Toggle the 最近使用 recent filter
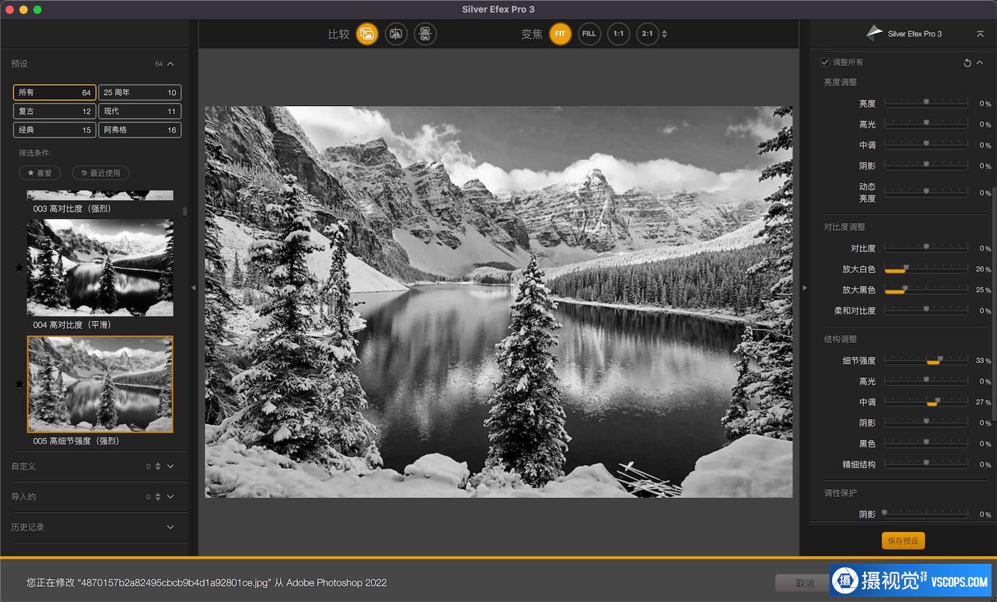997x602 pixels. coord(100,173)
